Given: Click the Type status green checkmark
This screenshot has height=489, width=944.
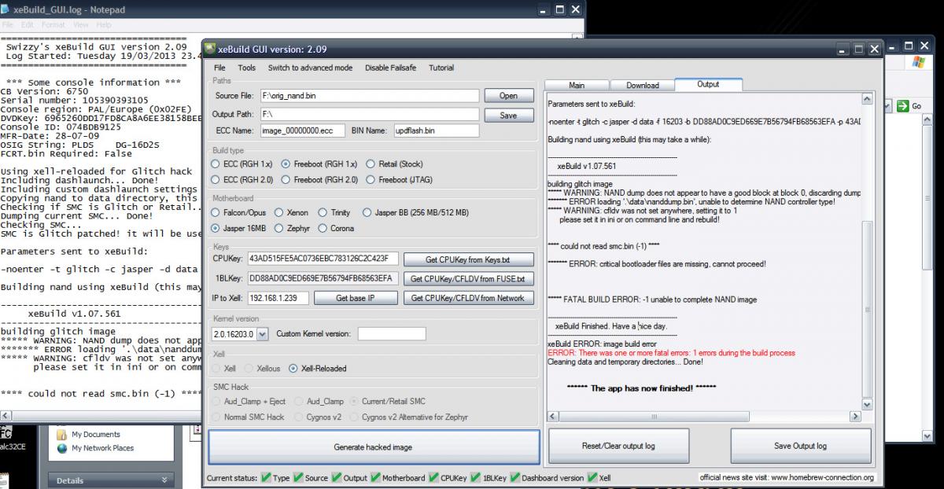Looking at the screenshot, I should pos(266,477).
